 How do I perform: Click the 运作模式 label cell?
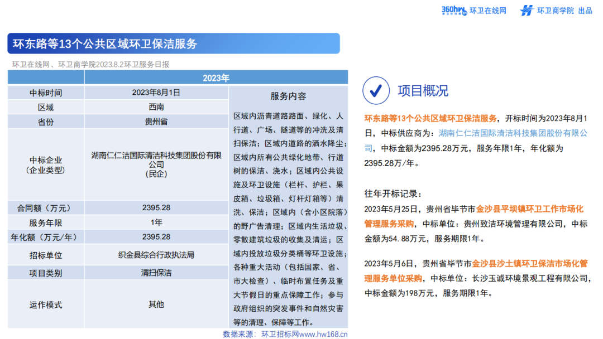pos(46,305)
